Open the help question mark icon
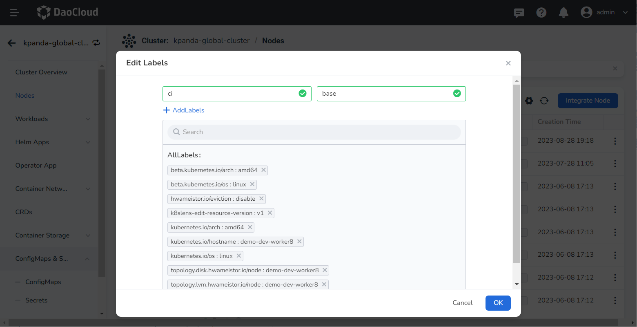The image size is (637, 327). (x=541, y=13)
